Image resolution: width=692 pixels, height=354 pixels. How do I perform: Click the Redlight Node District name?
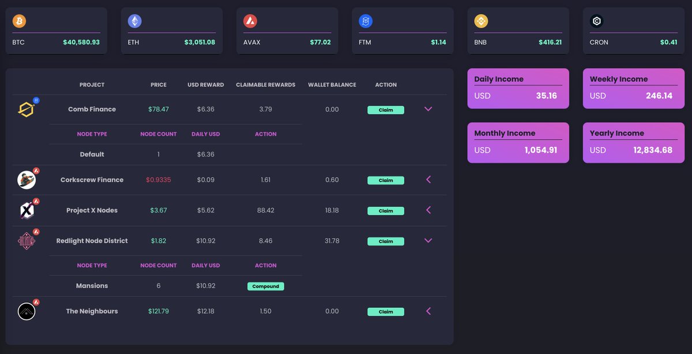tap(92, 241)
